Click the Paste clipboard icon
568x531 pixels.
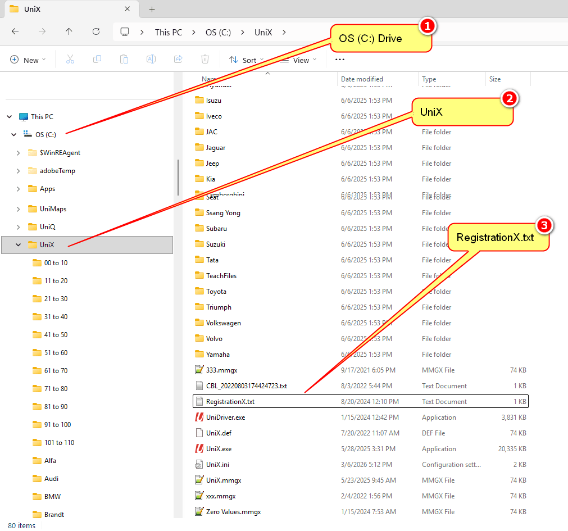pos(124,60)
